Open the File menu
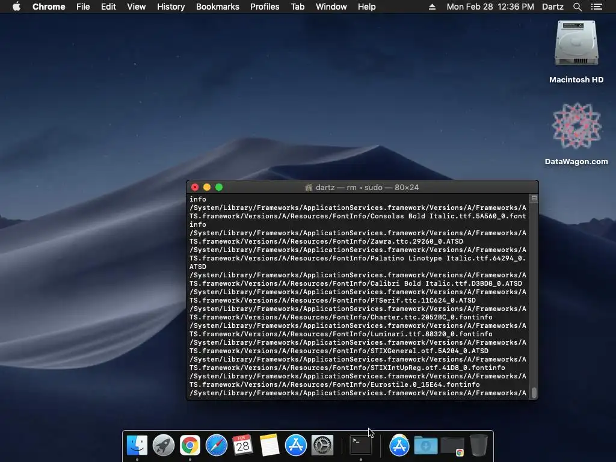The height and width of the screenshot is (462, 616). pyautogui.click(x=83, y=7)
